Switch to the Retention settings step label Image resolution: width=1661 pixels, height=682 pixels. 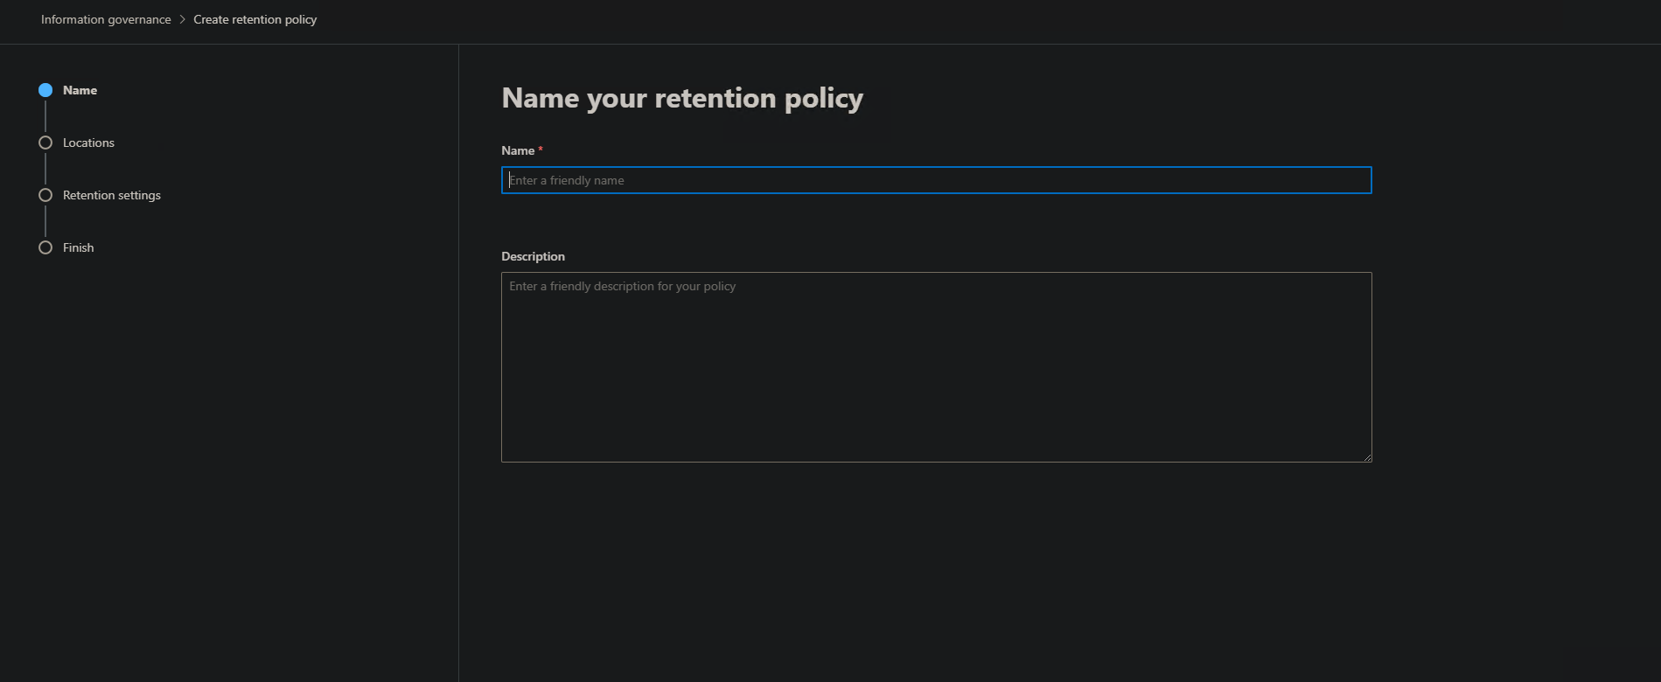(x=111, y=194)
